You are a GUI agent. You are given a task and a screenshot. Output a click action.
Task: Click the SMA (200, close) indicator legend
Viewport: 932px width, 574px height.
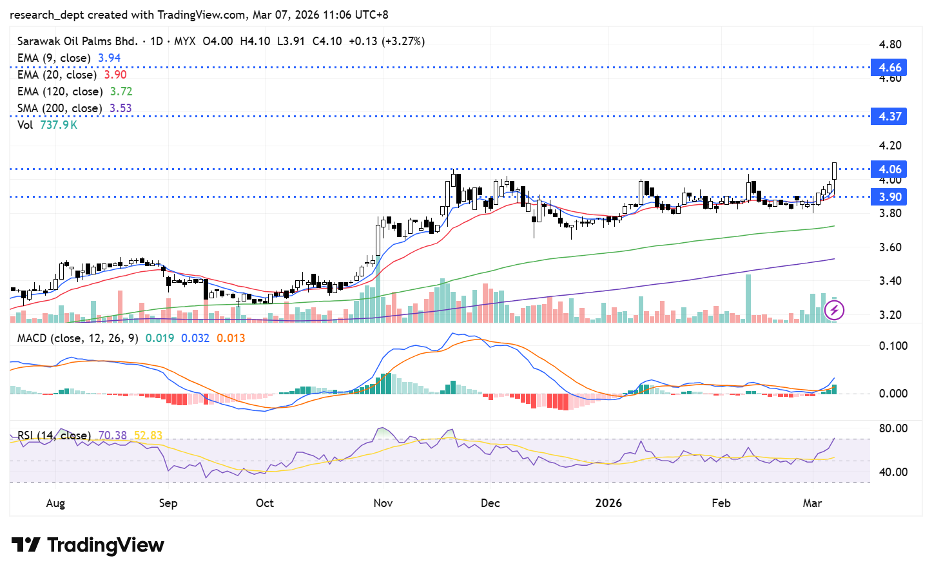coord(59,108)
